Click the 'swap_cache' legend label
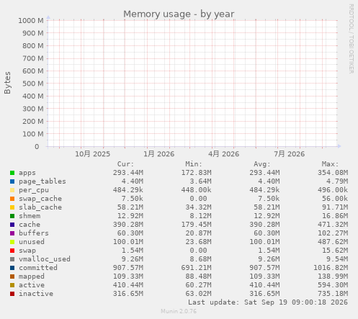This screenshot has width=358, height=319. [40, 199]
